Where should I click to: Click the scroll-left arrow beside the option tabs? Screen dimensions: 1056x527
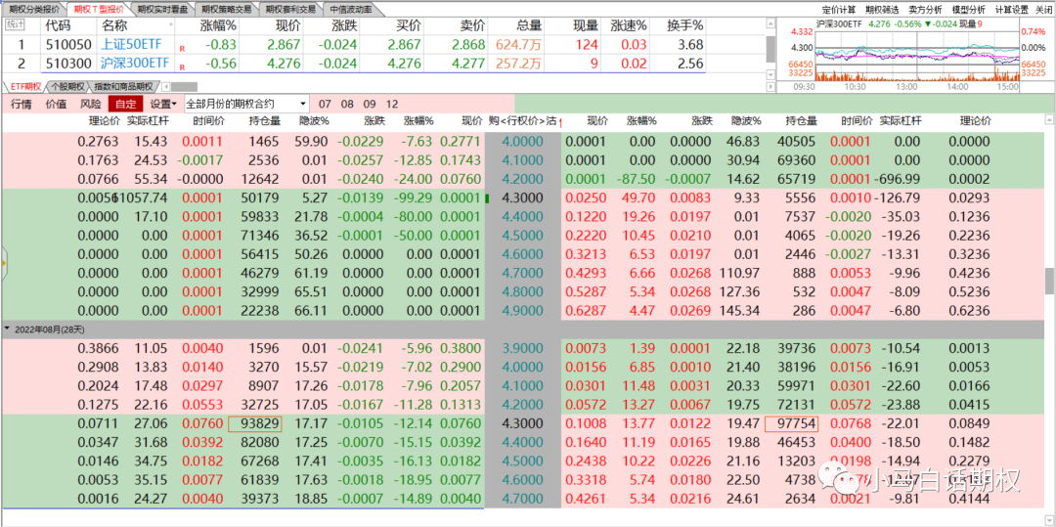(x=165, y=87)
